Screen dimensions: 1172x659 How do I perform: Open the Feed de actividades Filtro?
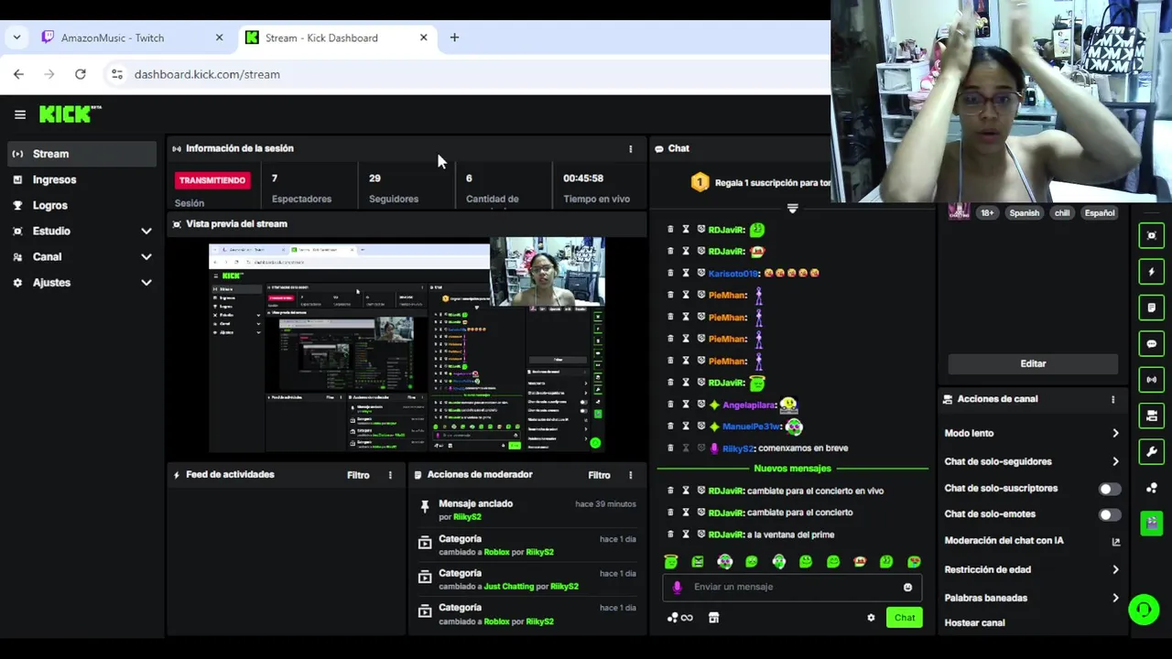point(358,474)
